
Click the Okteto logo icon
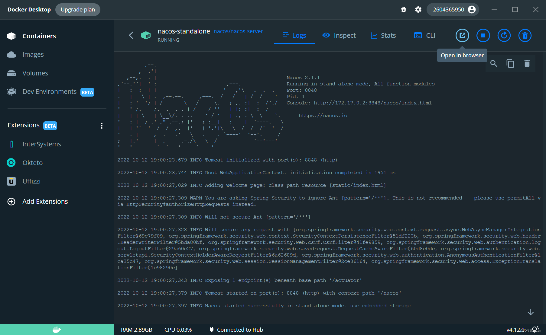pos(11,163)
